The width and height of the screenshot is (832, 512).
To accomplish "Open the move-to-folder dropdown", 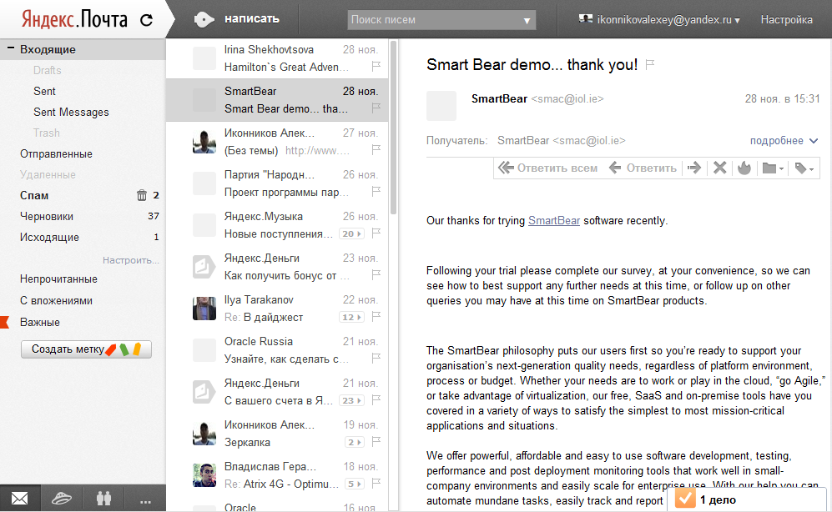I will tap(773, 168).
